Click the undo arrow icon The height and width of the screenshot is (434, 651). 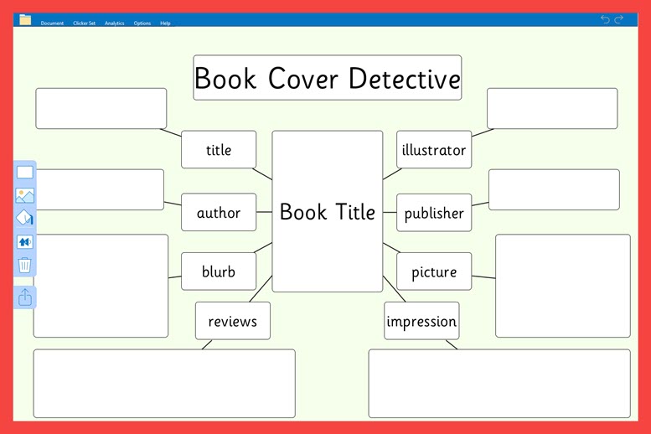click(606, 19)
